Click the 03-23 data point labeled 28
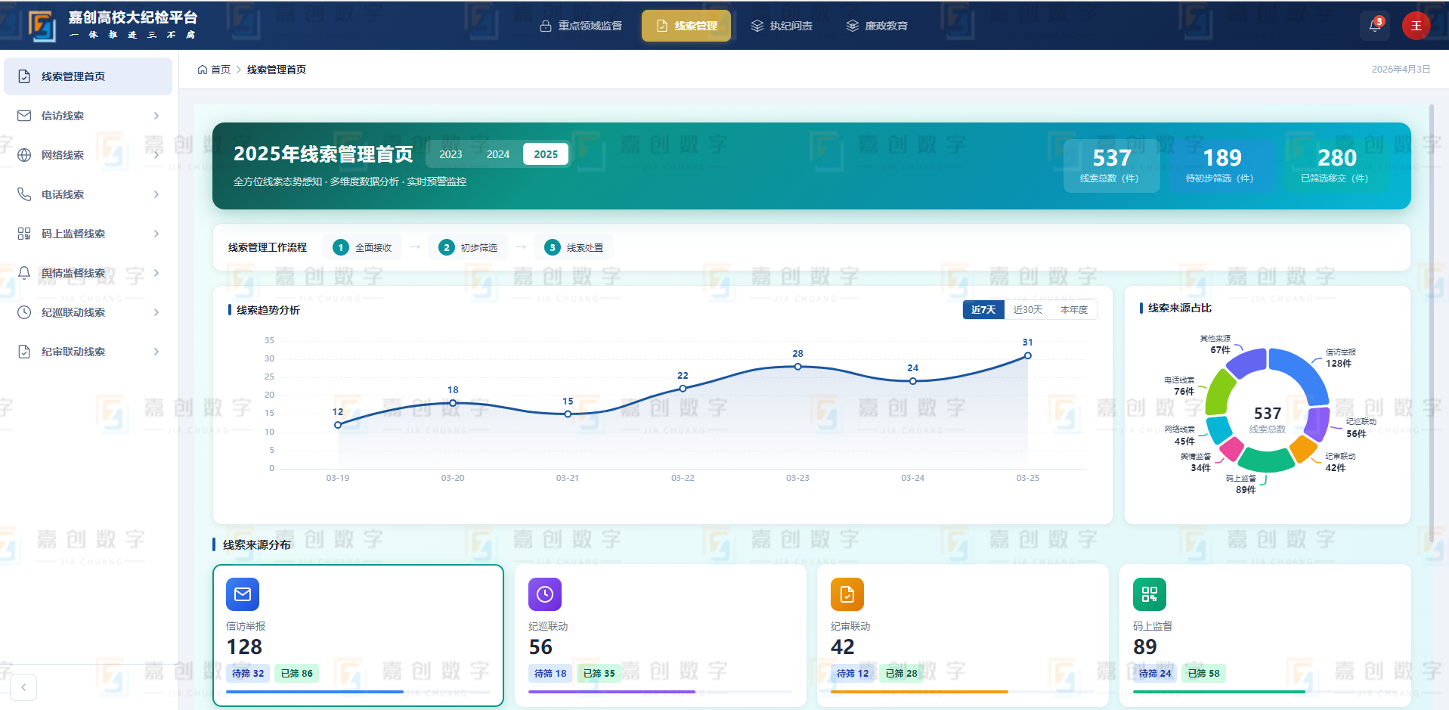1449x710 pixels. pyautogui.click(x=797, y=367)
